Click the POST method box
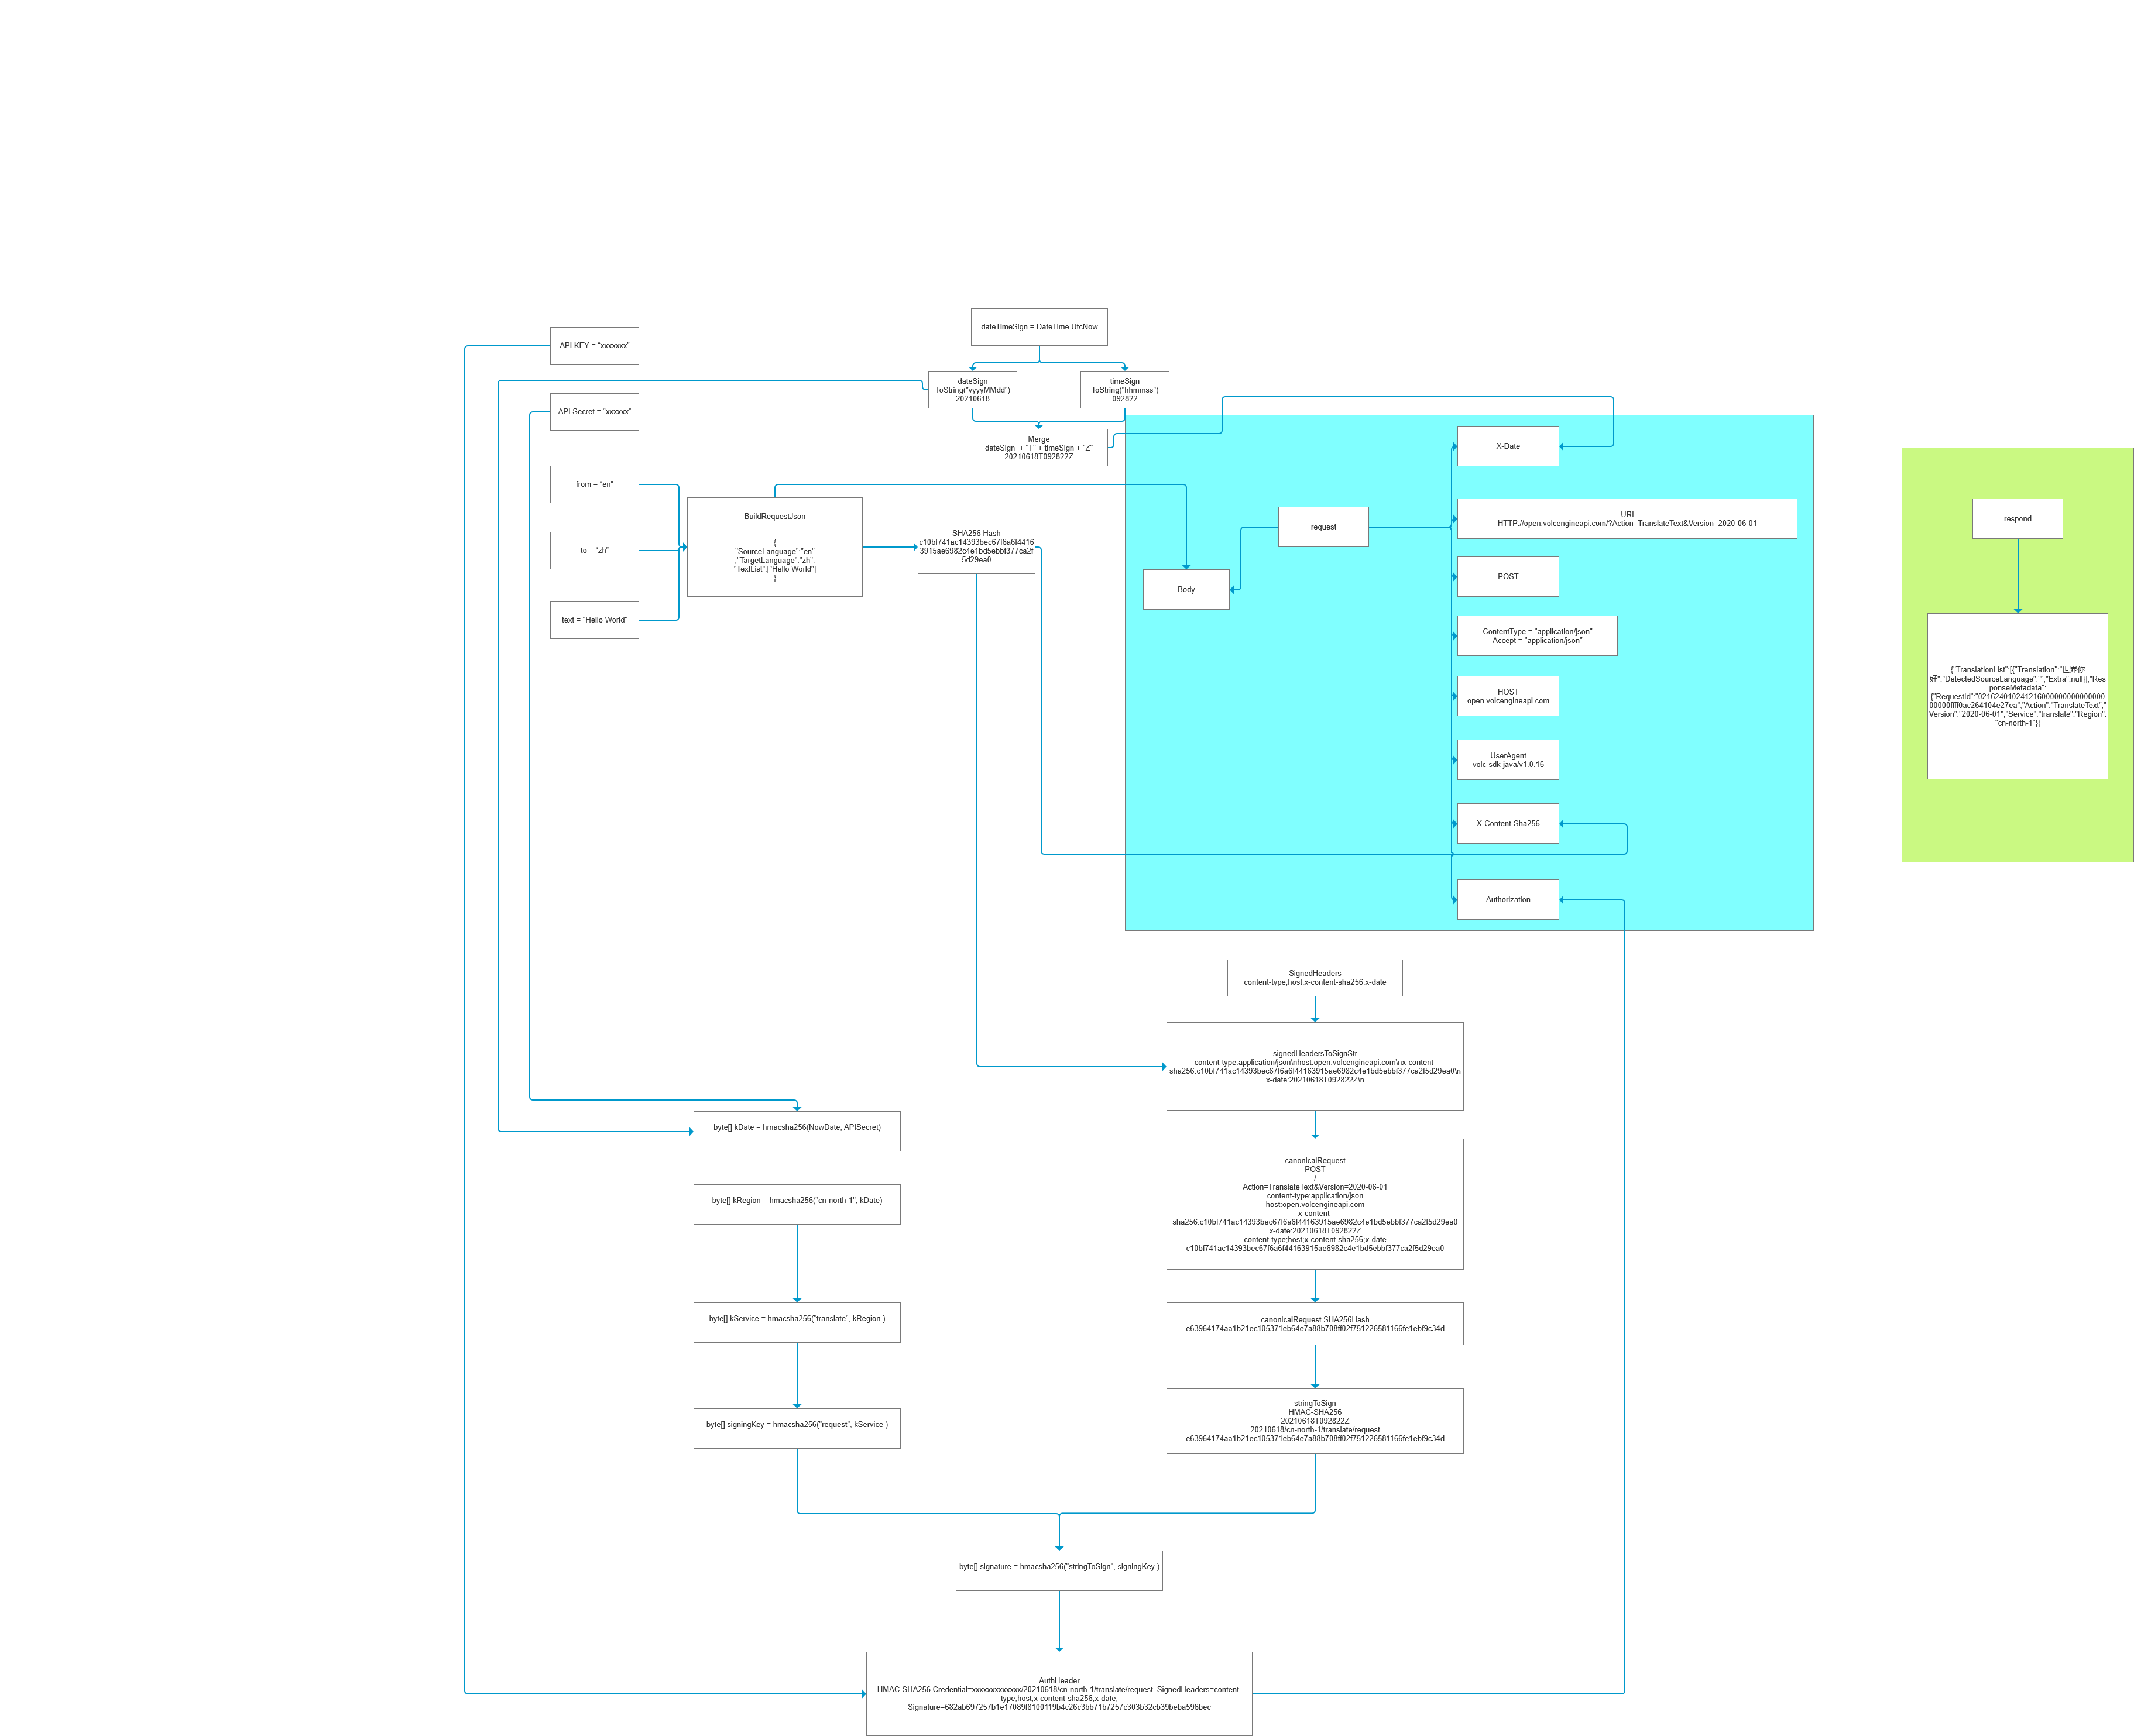This screenshot has height=1736, width=2134. coord(1508,576)
